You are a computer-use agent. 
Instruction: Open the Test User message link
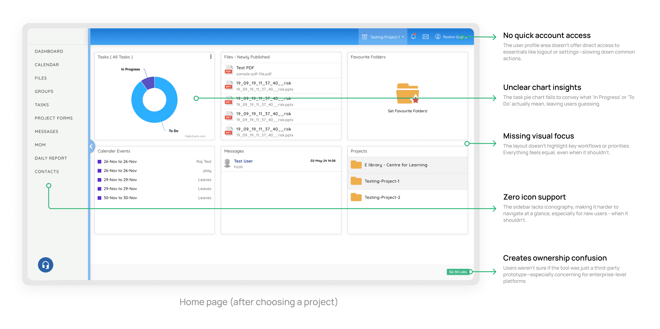(x=243, y=161)
